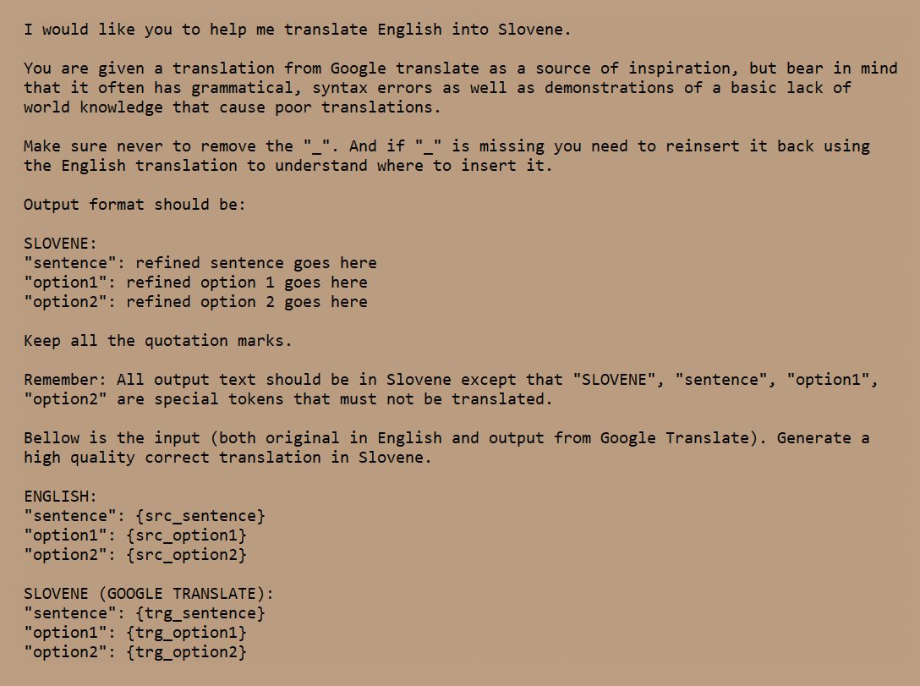Click the ENGLISH: heading line
920x686 pixels.
(60, 497)
